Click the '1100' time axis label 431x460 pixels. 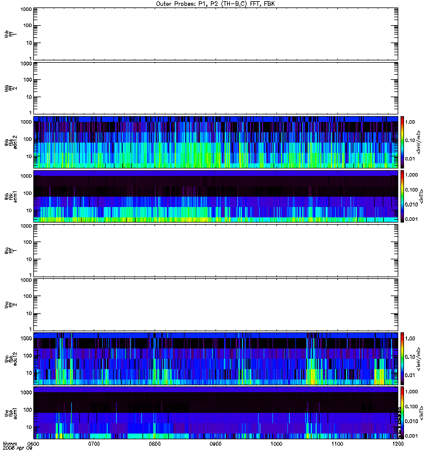[x=337, y=444]
